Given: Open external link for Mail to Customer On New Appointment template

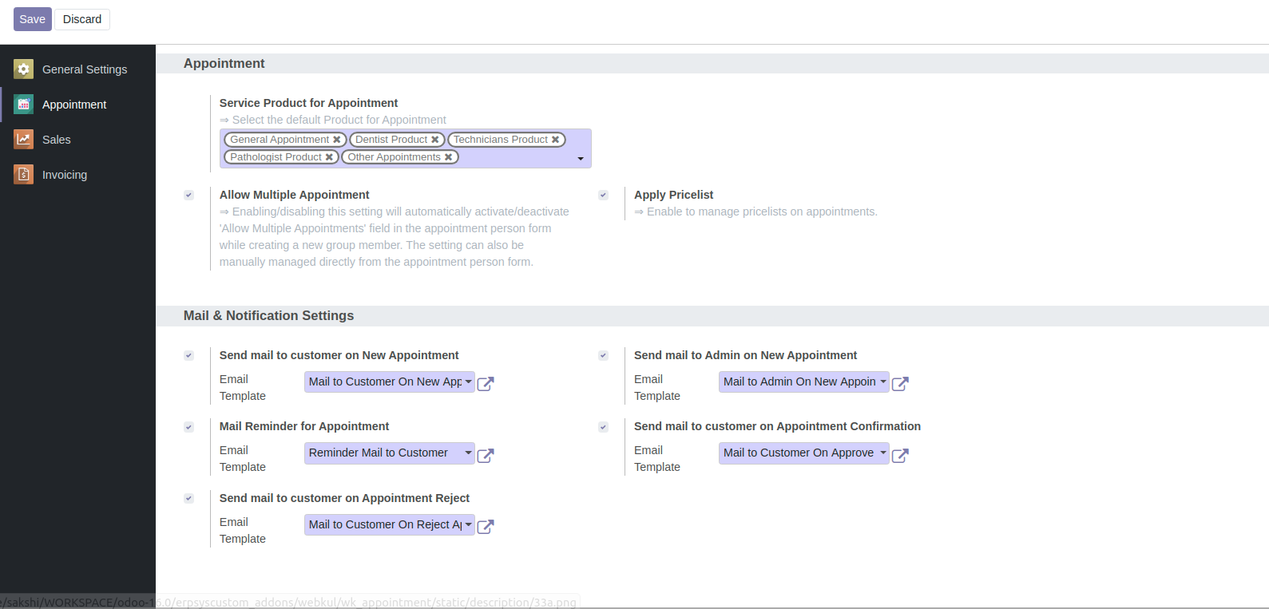Looking at the screenshot, I should pos(486,383).
